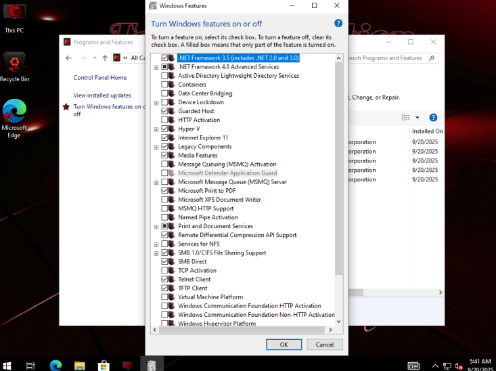Screen dimensions: 496x371
Task: Click the Back arrow in Programs and Features
Action: pos(68,58)
